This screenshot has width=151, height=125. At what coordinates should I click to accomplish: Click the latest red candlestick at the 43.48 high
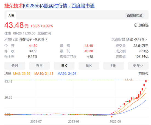[x=146, y=81]
